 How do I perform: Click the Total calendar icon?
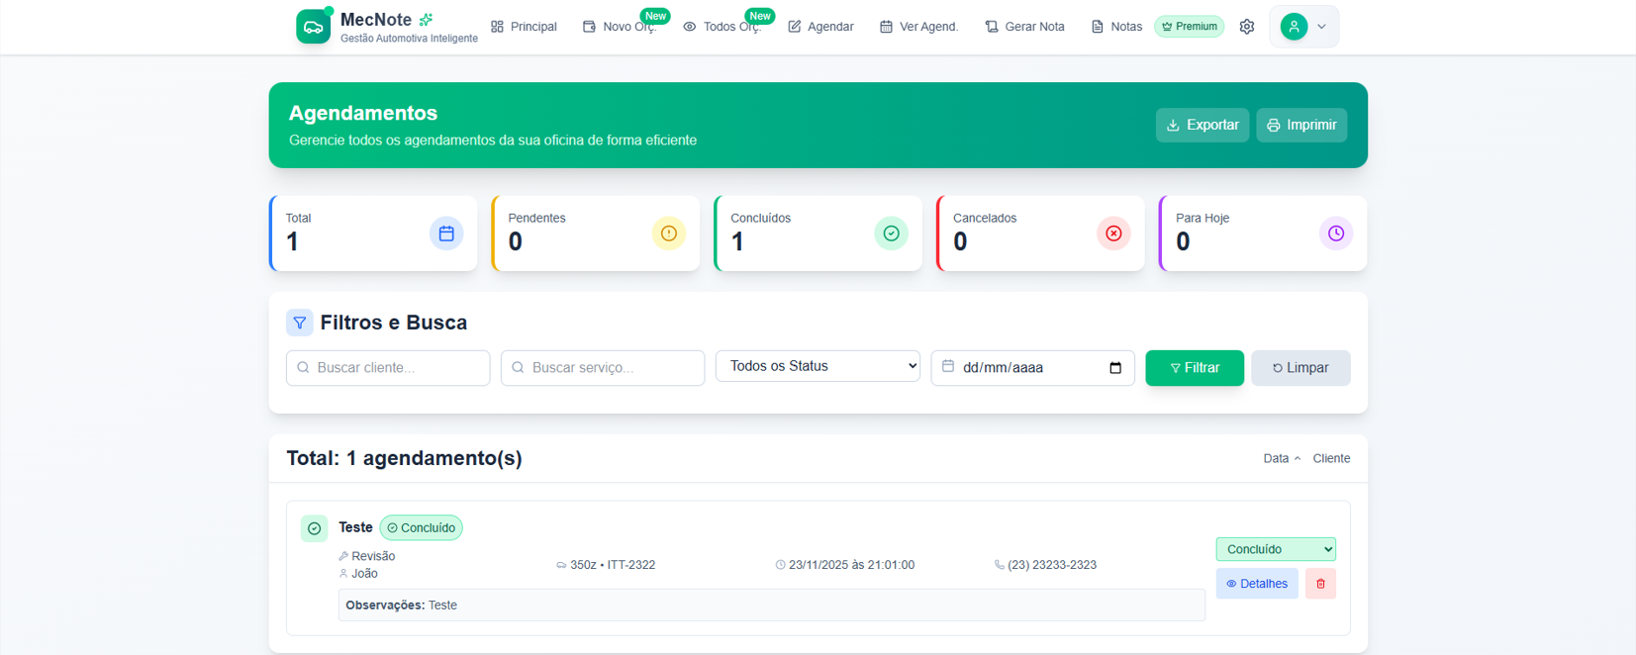[x=446, y=234]
